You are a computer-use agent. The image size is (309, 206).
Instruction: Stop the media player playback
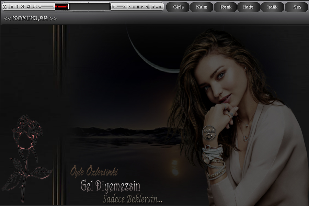click(138, 7)
